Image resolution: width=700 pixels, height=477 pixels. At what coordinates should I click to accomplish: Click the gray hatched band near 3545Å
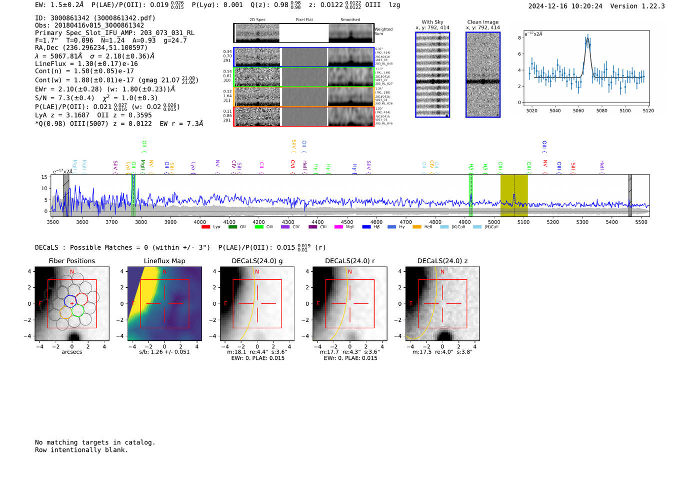[66, 196]
